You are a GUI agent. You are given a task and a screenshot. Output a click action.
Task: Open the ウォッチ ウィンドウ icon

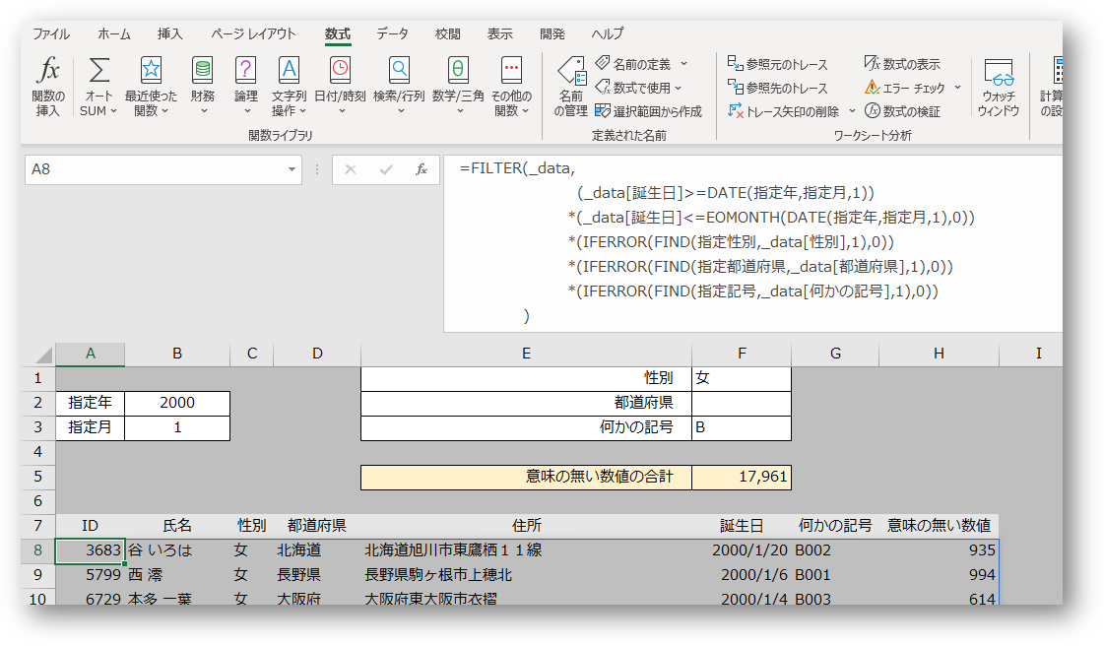click(x=999, y=72)
